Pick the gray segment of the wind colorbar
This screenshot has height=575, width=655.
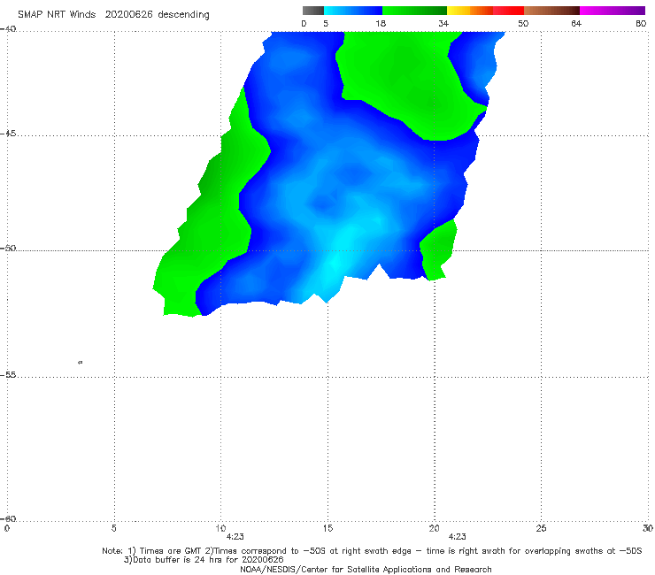pos(313,11)
